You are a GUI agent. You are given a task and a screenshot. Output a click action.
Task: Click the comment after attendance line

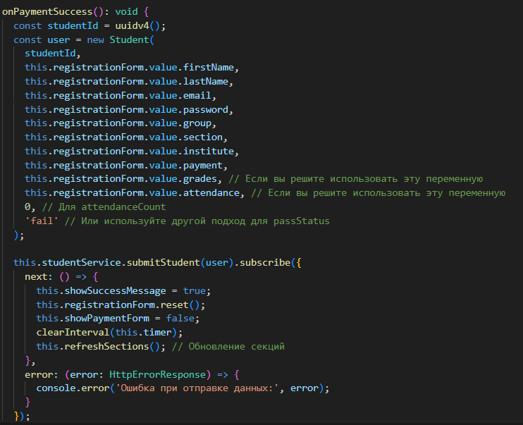[379, 193]
